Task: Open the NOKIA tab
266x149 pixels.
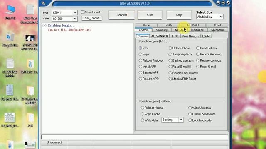Action: (x=180, y=30)
